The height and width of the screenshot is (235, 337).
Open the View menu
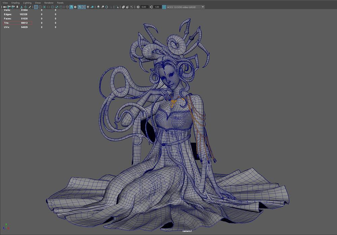point(5,3)
